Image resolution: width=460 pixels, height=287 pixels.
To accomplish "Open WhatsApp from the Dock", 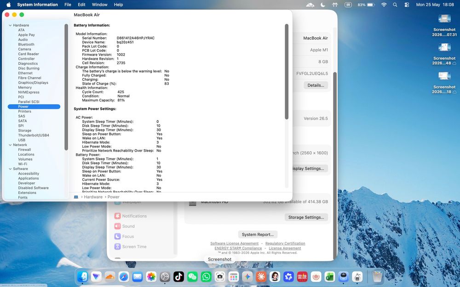I will click(206, 276).
